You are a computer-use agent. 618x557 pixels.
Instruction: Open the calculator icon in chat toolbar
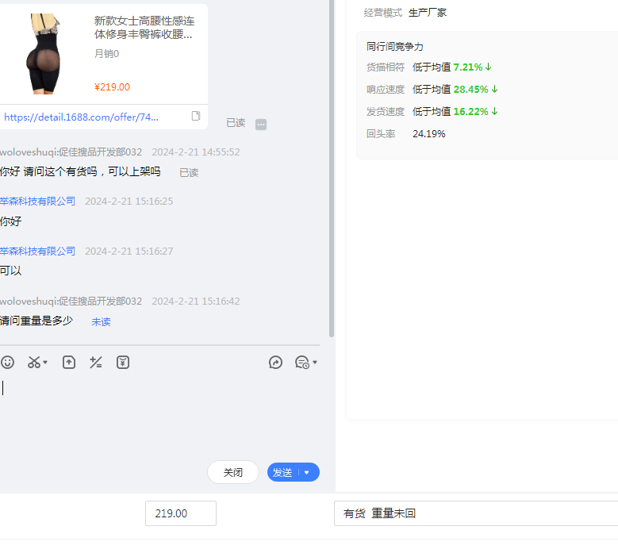click(96, 363)
